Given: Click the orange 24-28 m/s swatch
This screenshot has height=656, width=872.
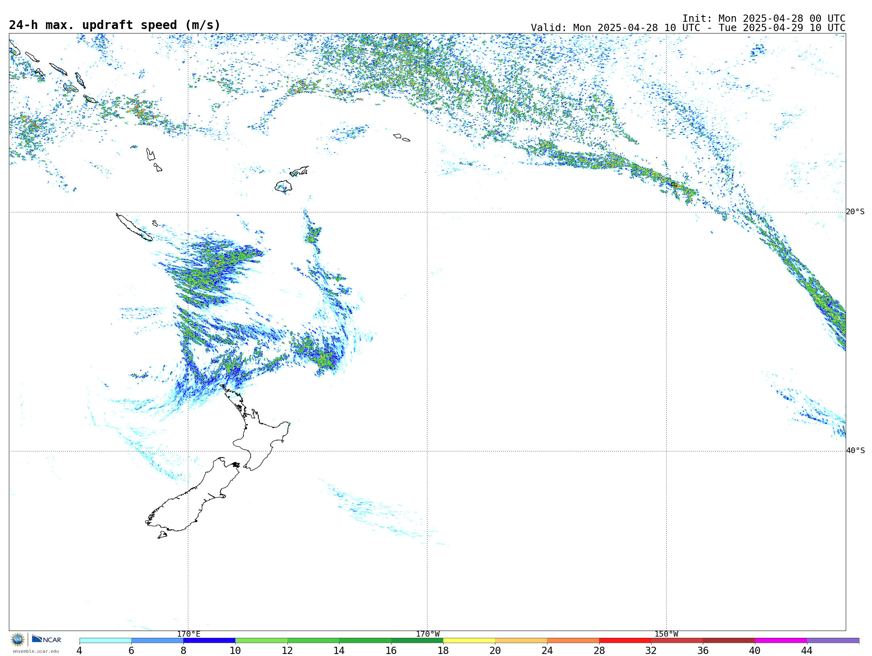Looking at the screenshot, I should click(x=573, y=641).
